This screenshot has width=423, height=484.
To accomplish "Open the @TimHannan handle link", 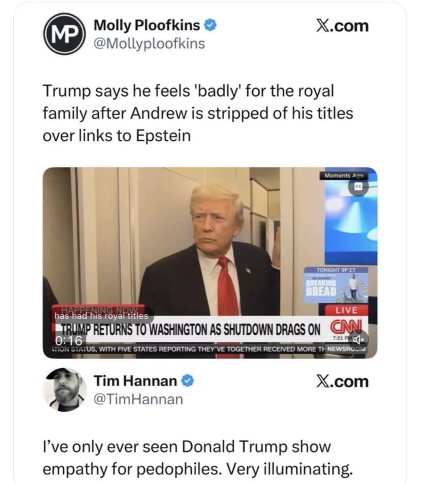I will pyautogui.click(x=138, y=399).
